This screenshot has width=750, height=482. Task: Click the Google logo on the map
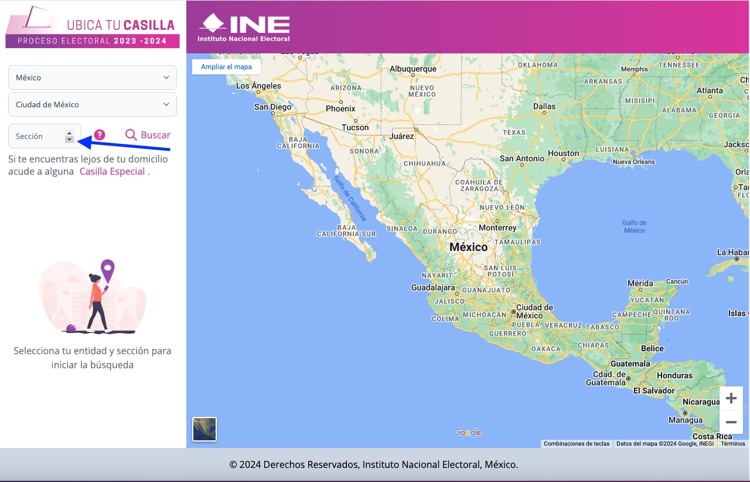click(x=467, y=433)
